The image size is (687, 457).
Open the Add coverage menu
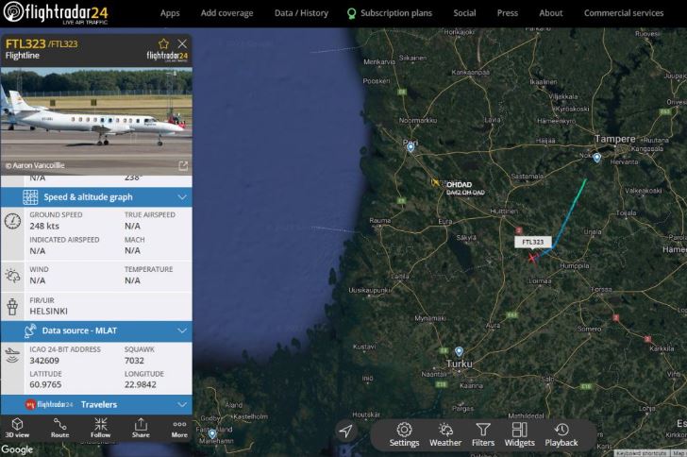[226, 13]
